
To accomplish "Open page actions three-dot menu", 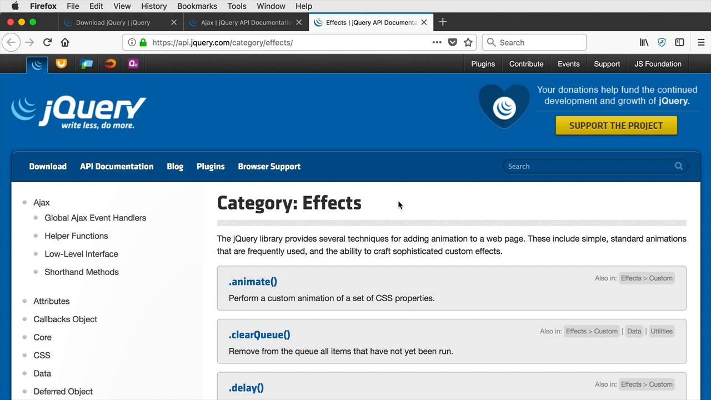I will coord(437,42).
